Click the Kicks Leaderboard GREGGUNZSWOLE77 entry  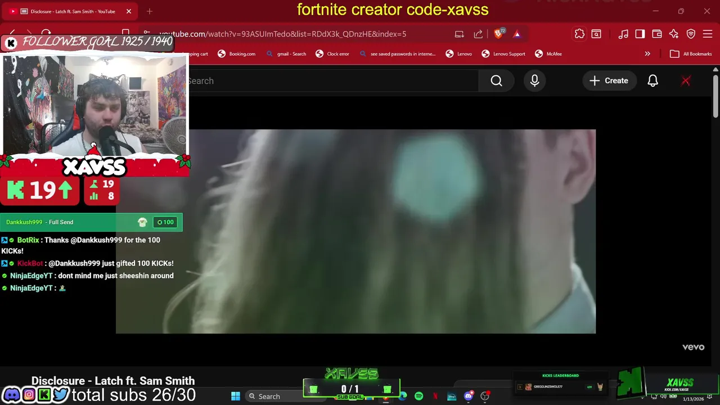[x=560, y=387]
